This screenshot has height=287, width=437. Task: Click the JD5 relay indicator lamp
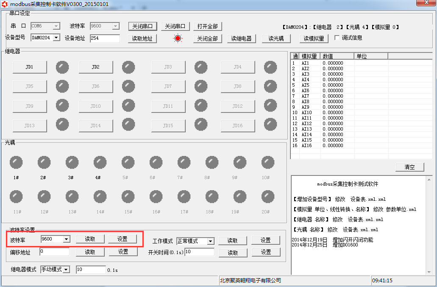[x=62, y=86]
